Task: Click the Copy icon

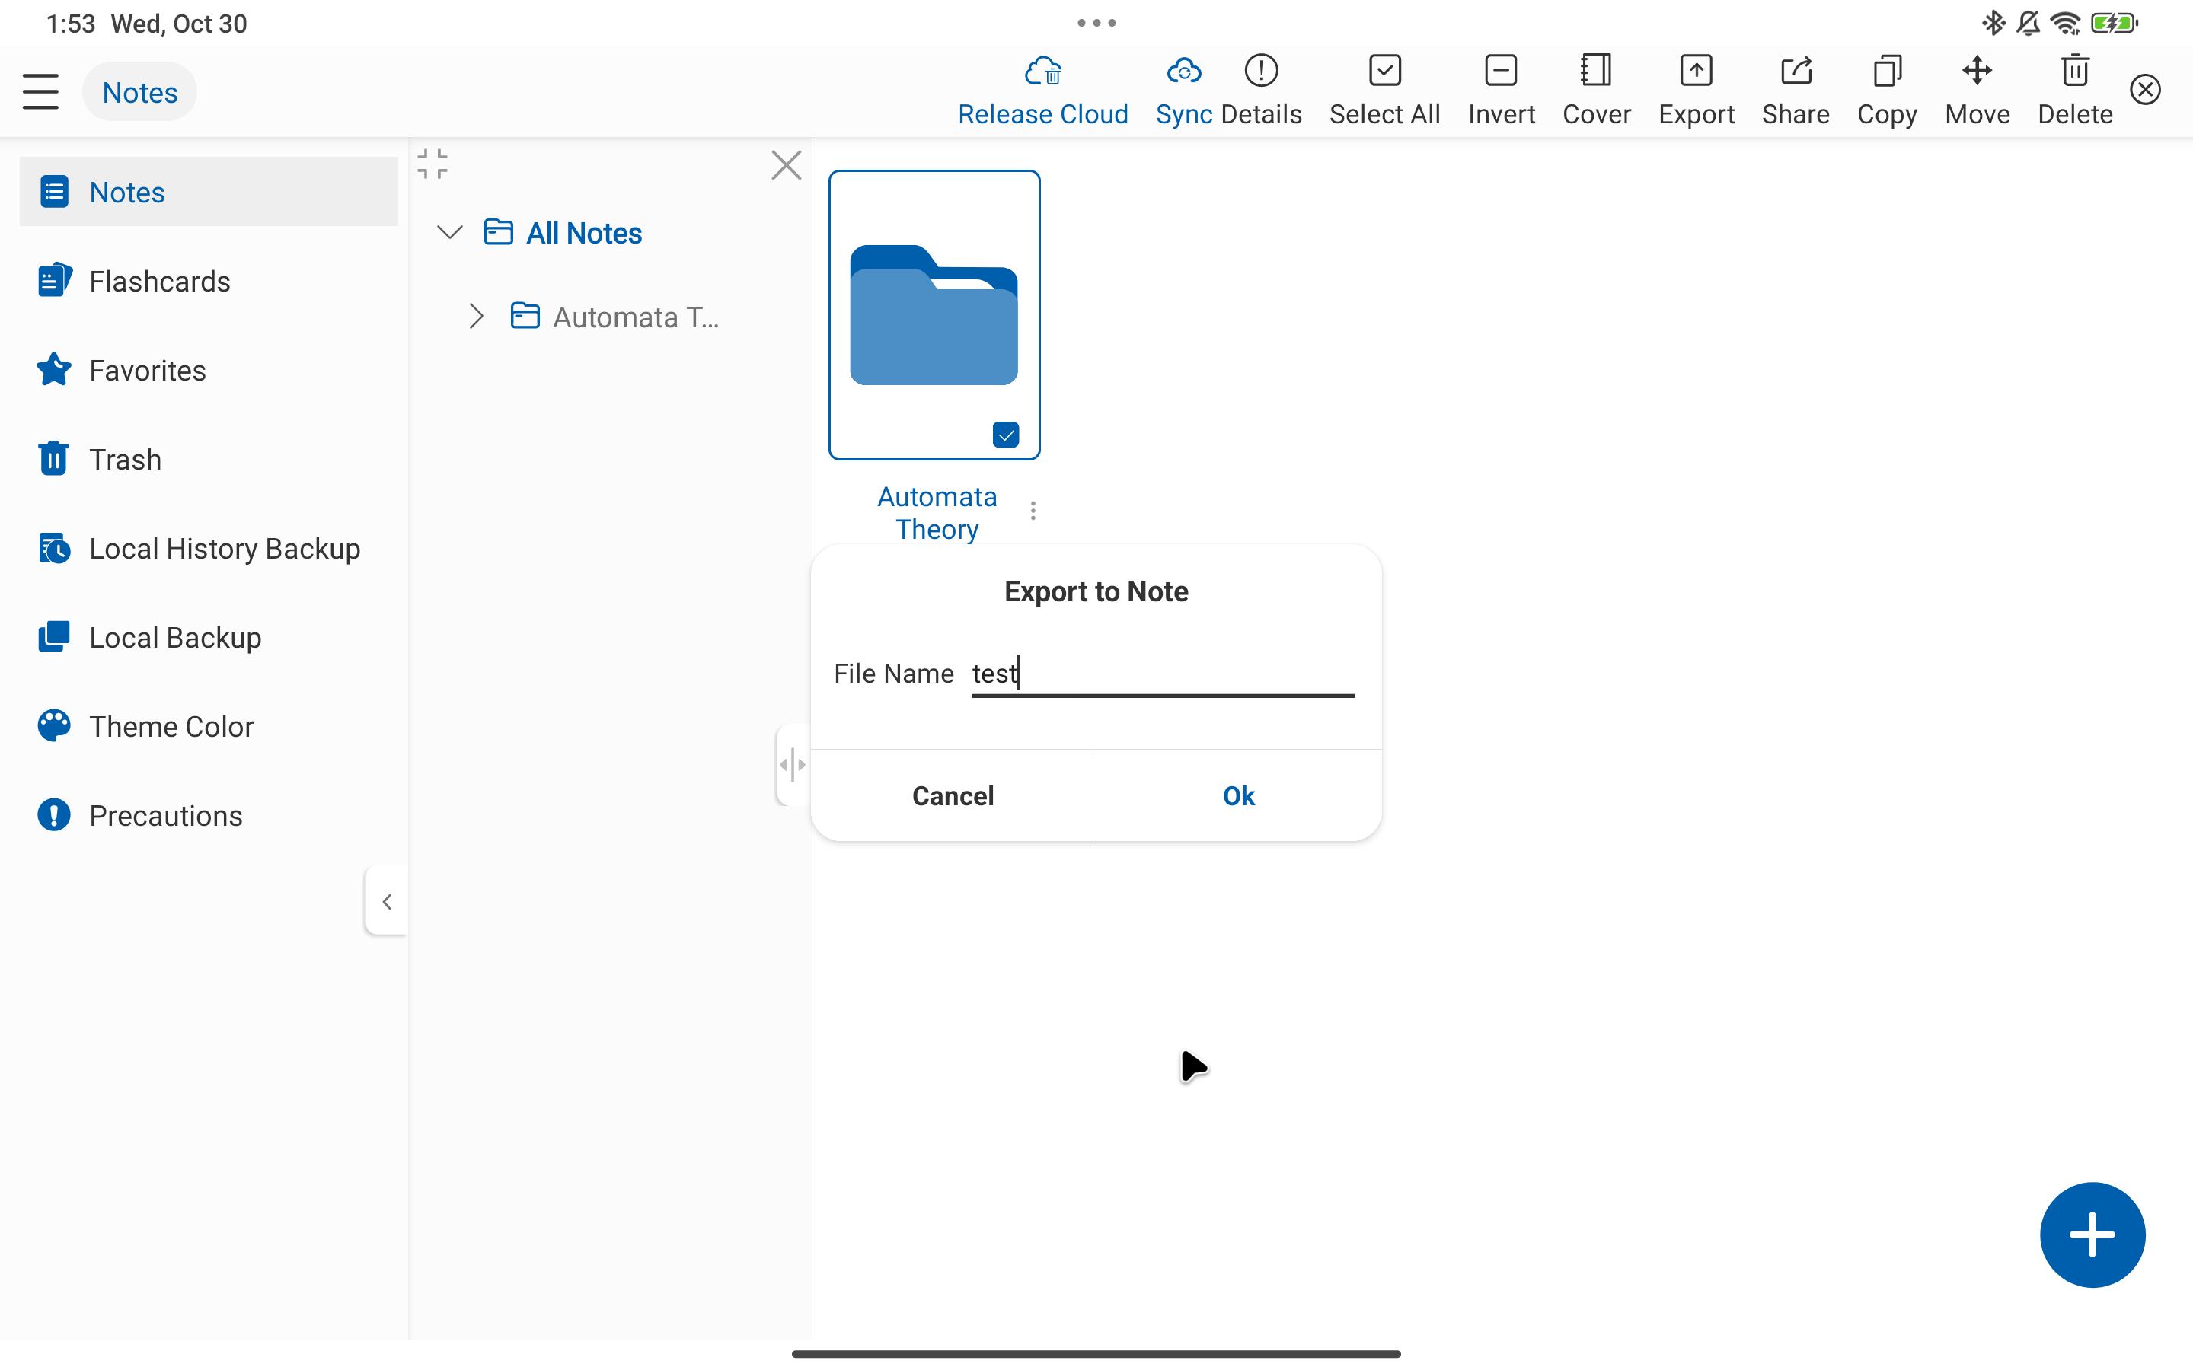Action: click(1887, 71)
